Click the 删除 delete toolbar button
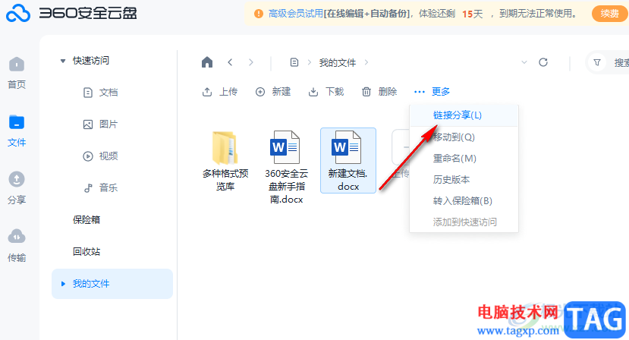The width and height of the screenshot is (629, 340). (379, 92)
